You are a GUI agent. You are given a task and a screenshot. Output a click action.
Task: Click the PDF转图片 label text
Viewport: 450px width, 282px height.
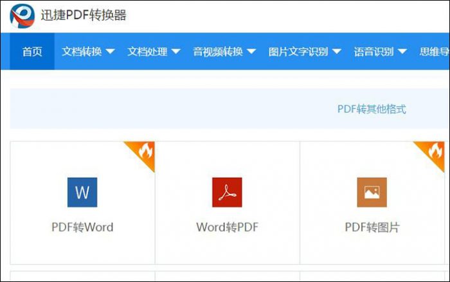click(372, 227)
